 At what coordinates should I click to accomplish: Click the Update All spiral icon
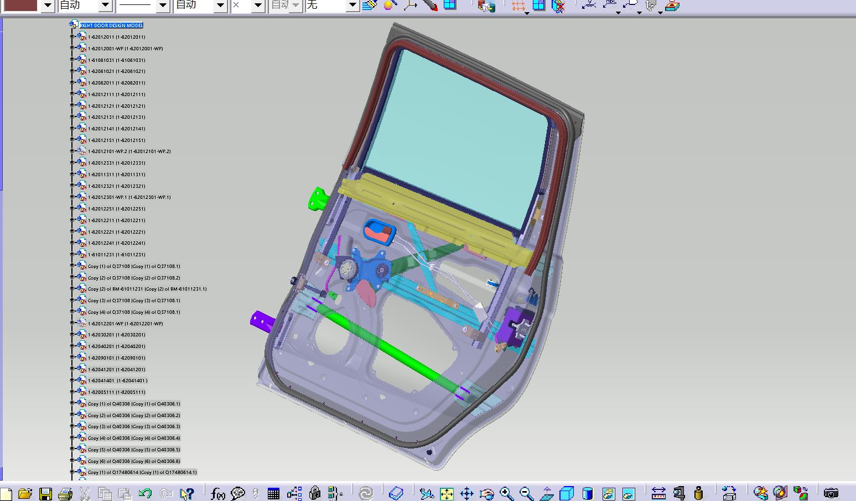366,493
